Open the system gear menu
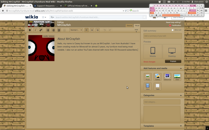209x130 pixels. (207, 2)
